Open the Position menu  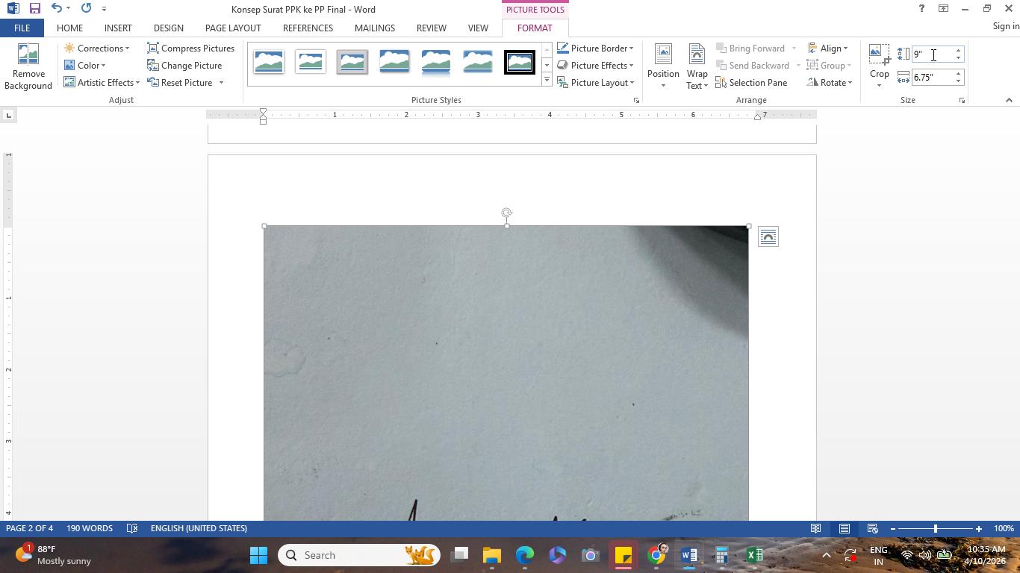(x=663, y=67)
